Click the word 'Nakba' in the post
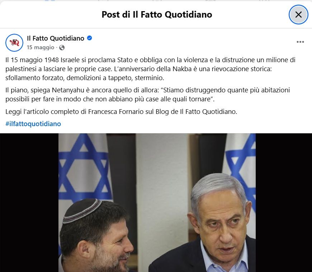Viewport: 312px width, 272px height. click(182, 69)
